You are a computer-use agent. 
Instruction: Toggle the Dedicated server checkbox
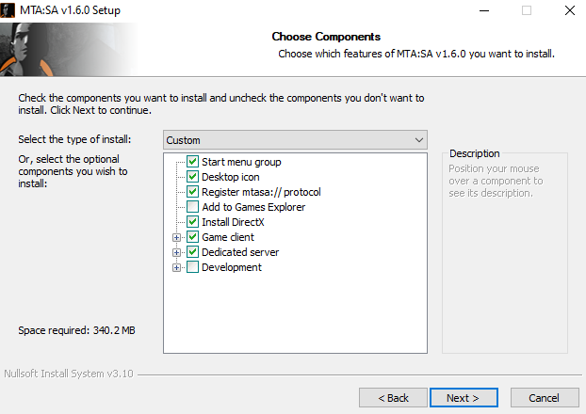point(193,252)
